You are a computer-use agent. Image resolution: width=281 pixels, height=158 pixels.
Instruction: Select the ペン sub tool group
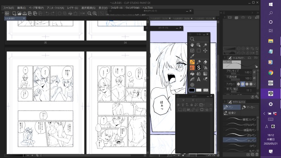pyautogui.click(x=232, y=107)
